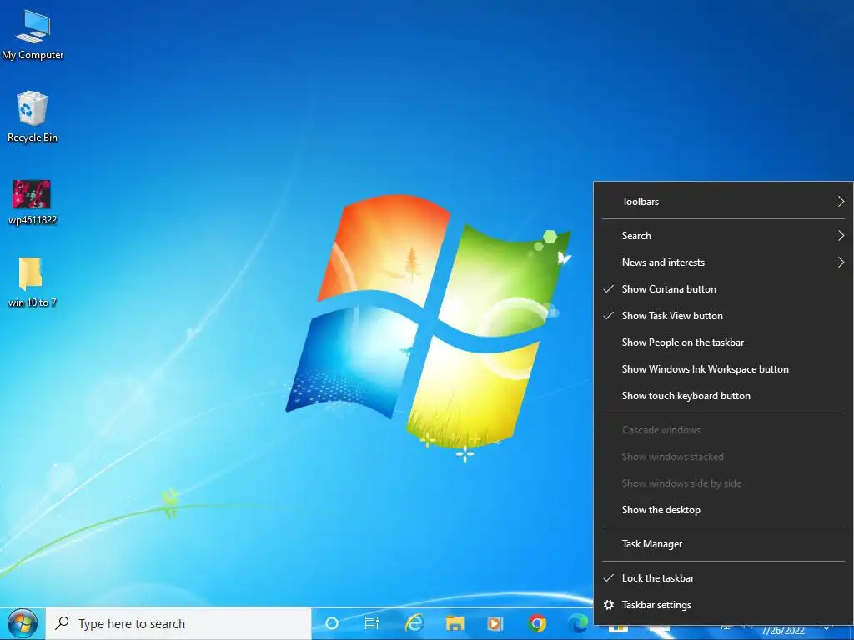Click the Type here to search box
The image size is (854, 640).
[178, 623]
